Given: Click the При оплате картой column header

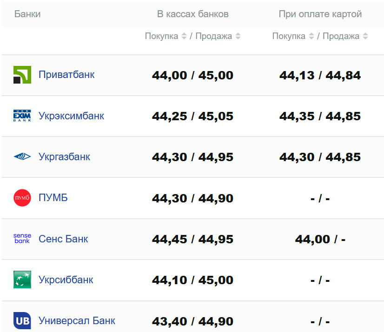Looking at the screenshot, I should [320, 14].
